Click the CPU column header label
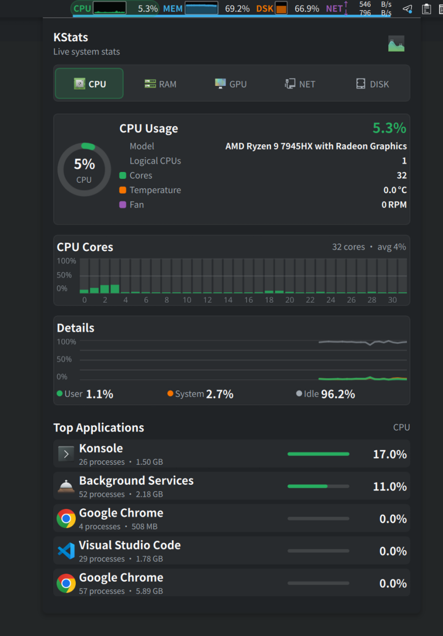Viewport: 443px width, 636px height. pos(401,427)
